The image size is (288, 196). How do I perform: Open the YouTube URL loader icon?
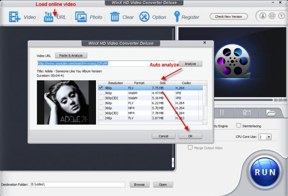pos(48,17)
